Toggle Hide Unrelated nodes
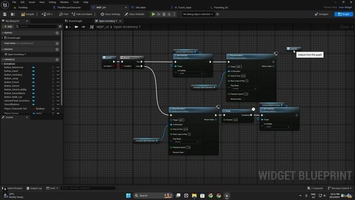355x200 pixels. [82, 14]
